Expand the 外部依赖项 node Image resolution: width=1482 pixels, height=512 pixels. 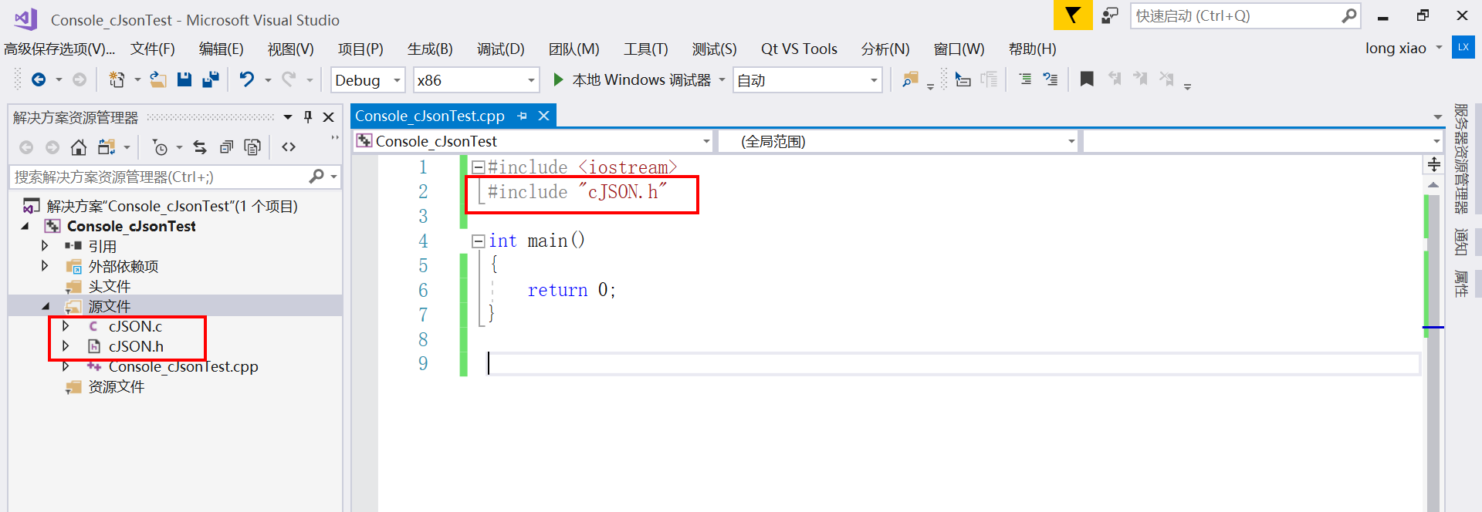(x=45, y=266)
